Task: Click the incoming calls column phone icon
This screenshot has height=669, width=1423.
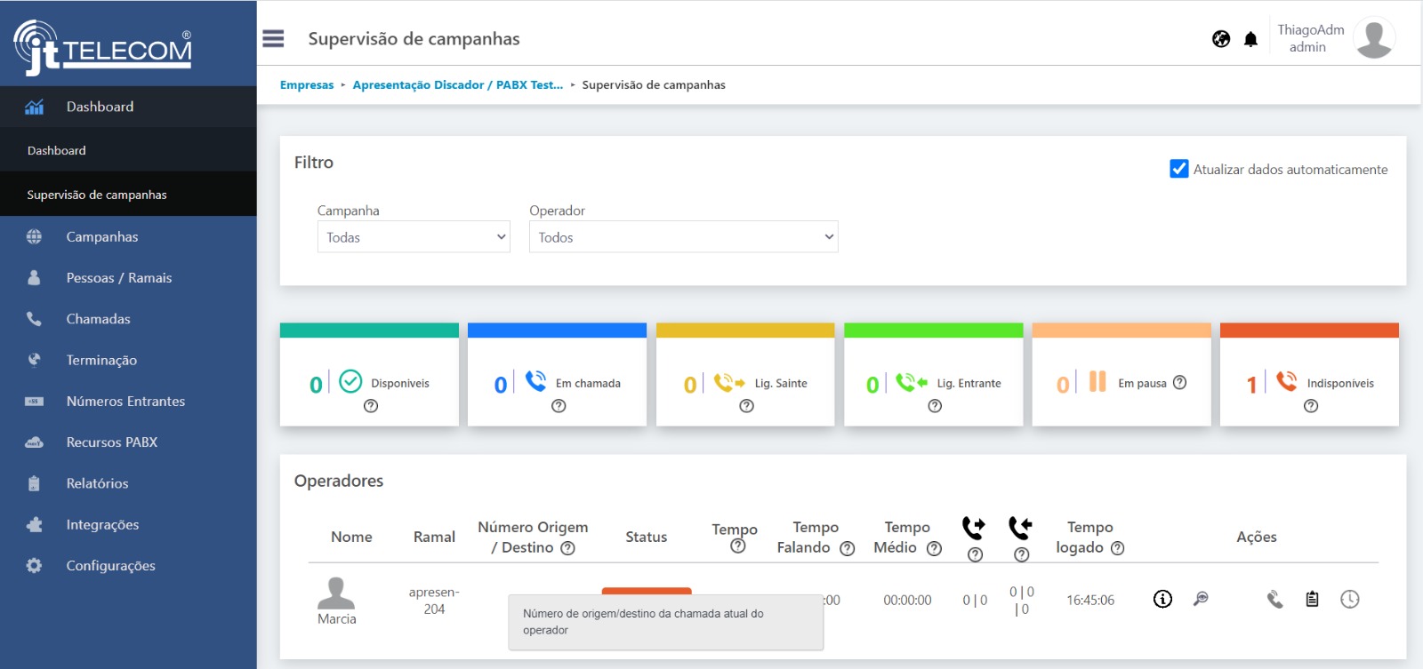Action: point(1020,528)
